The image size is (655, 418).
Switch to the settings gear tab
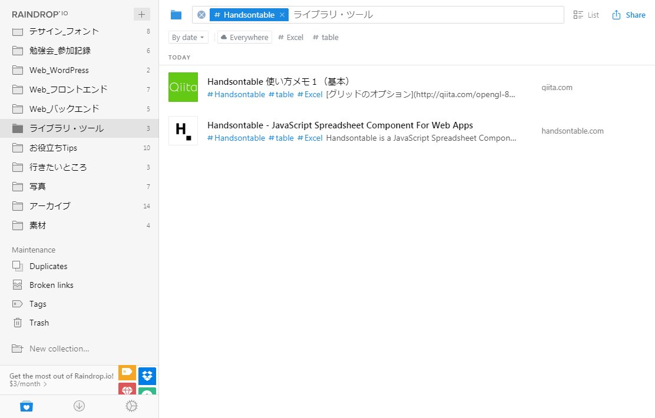[131, 406]
